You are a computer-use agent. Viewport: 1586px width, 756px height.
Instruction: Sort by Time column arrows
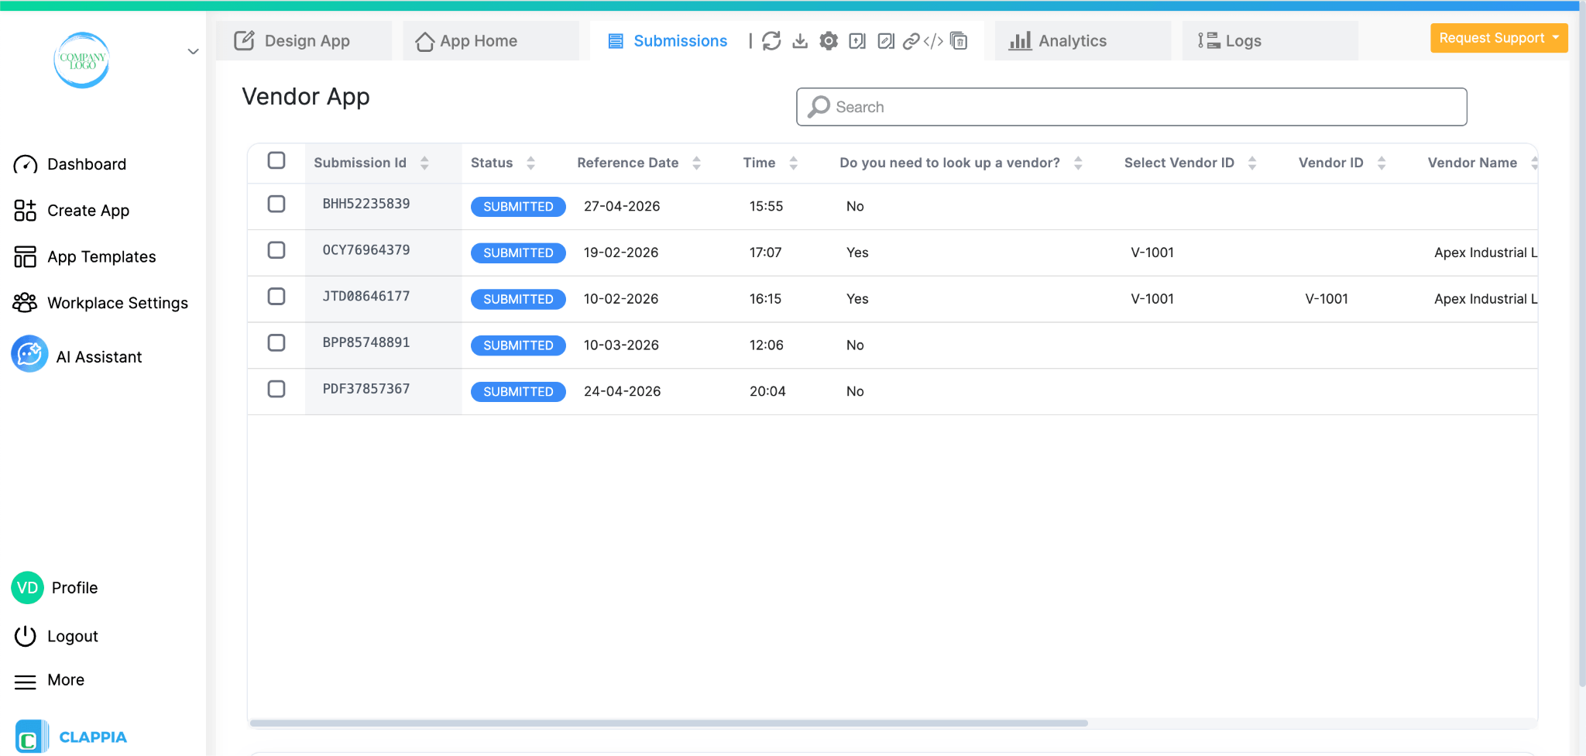tap(793, 163)
